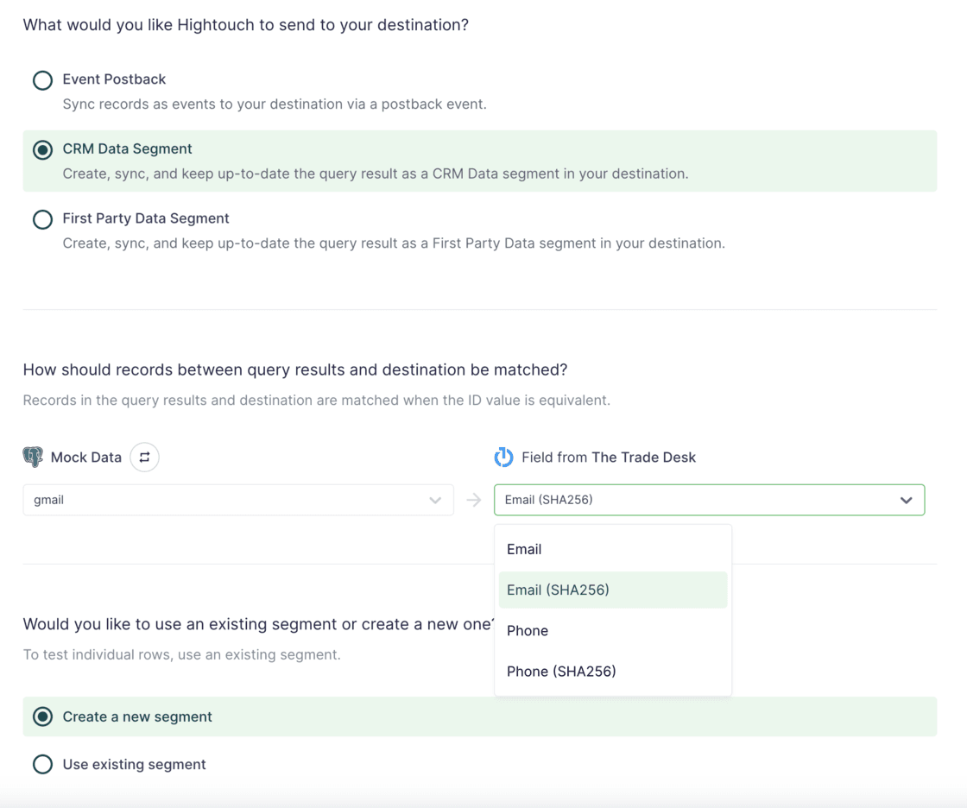Image resolution: width=967 pixels, height=808 pixels.
Task: Open the Field from The Trade Desk dropdown
Action: pos(708,499)
